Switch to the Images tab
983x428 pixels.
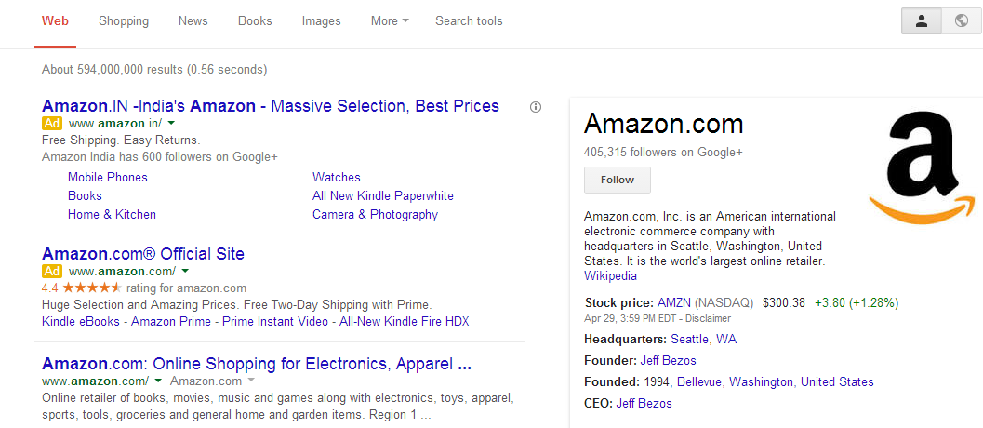pos(321,20)
